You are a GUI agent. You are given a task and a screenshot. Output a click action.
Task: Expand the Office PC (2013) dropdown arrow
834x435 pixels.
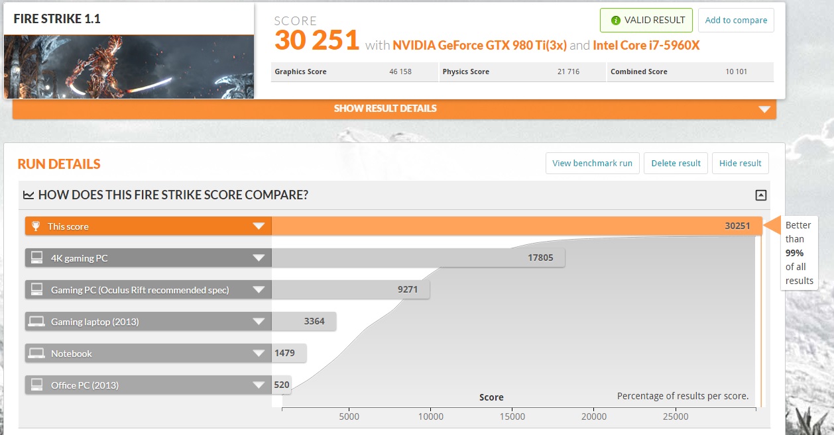coord(259,385)
